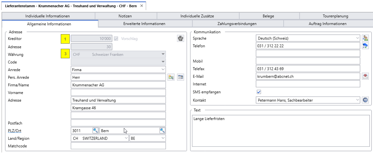
Task: Toggle the SMS empfangen checkbox
Action: (x=259, y=92)
